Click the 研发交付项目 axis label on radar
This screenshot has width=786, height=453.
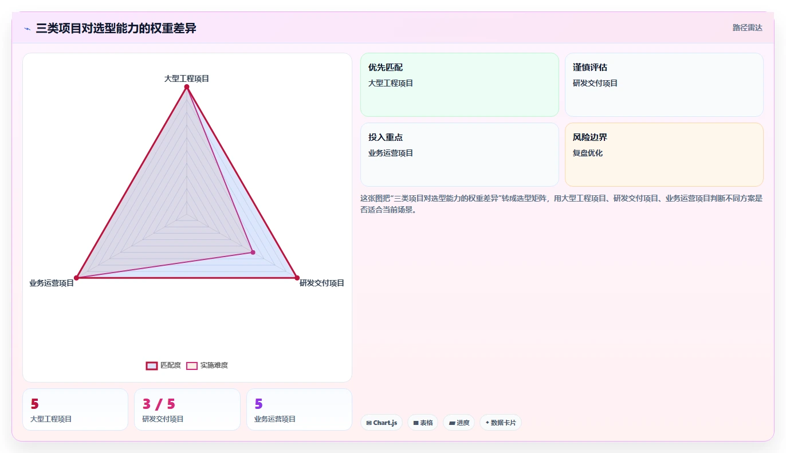click(x=322, y=283)
